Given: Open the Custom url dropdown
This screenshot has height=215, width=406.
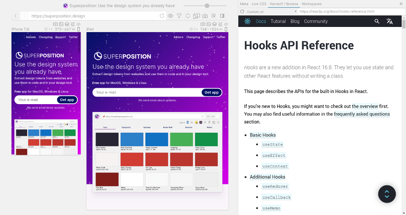Looking at the screenshot, I should click(x=272, y=11).
